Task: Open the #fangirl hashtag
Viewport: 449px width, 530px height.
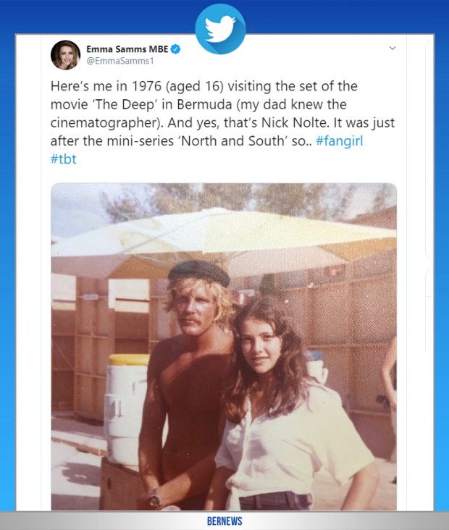Action: click(339, 141)
